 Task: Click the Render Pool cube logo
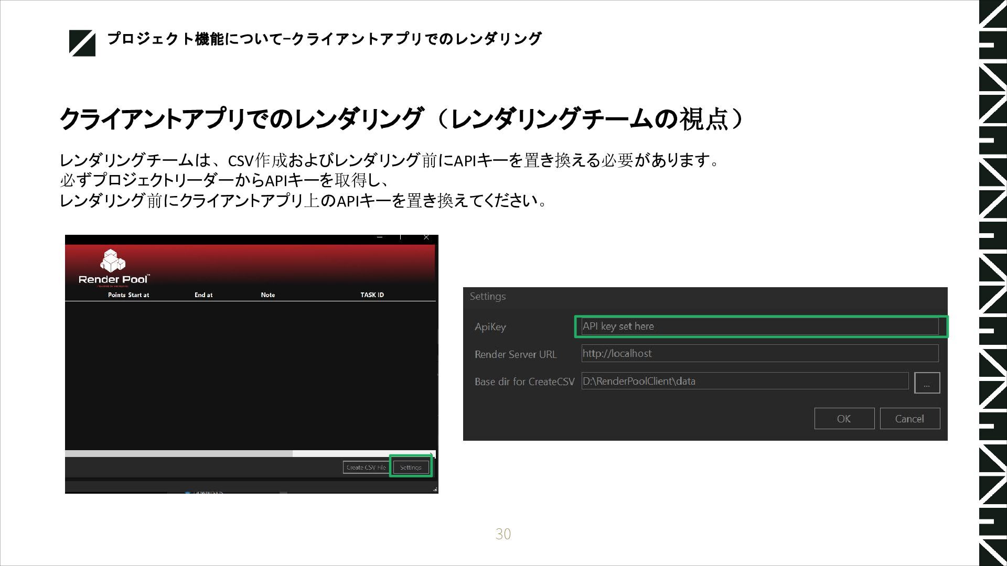coord(113,260)
